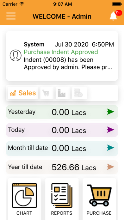Tap the "WELCOME - Admin" title
Screen dimensions: 124x220
62,16
